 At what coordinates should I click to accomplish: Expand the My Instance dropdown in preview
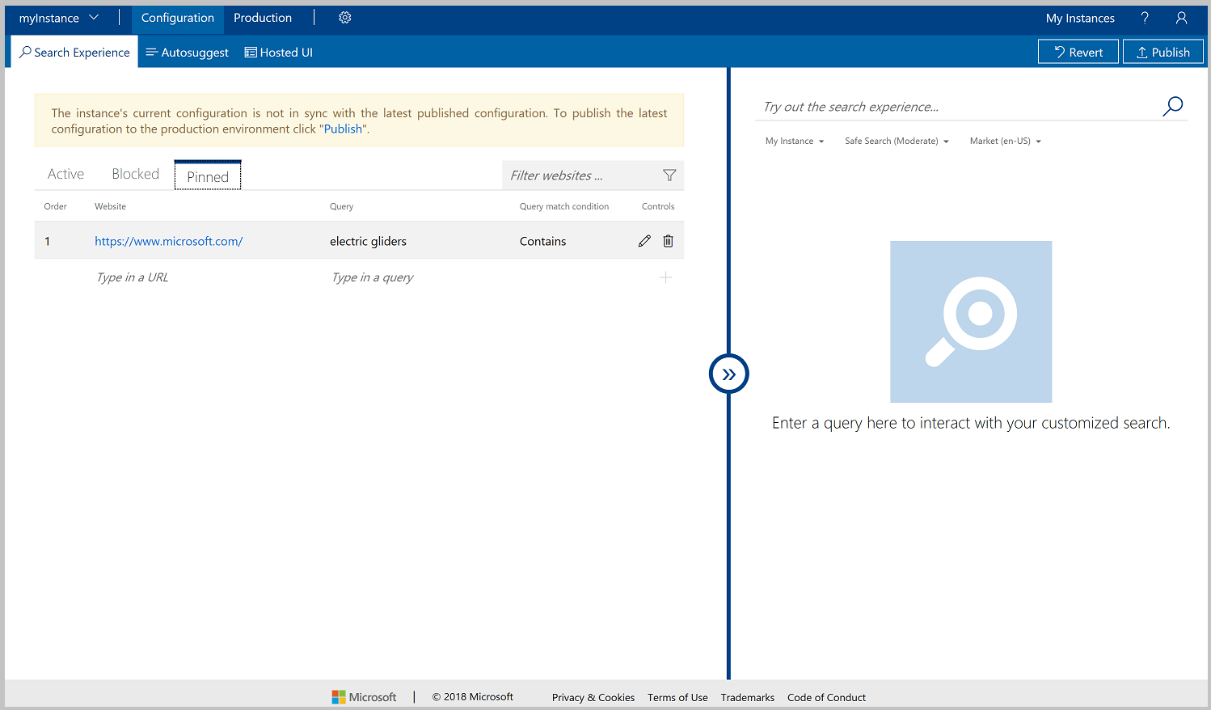pyautogui.click(x=794, y=141)
